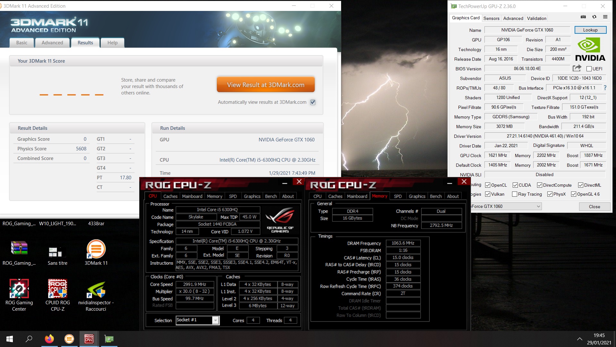Uncheck automatically view results at 3DMark.com
Image resolution: width=616 pixels, height=347 pixels.
point(313,102)
